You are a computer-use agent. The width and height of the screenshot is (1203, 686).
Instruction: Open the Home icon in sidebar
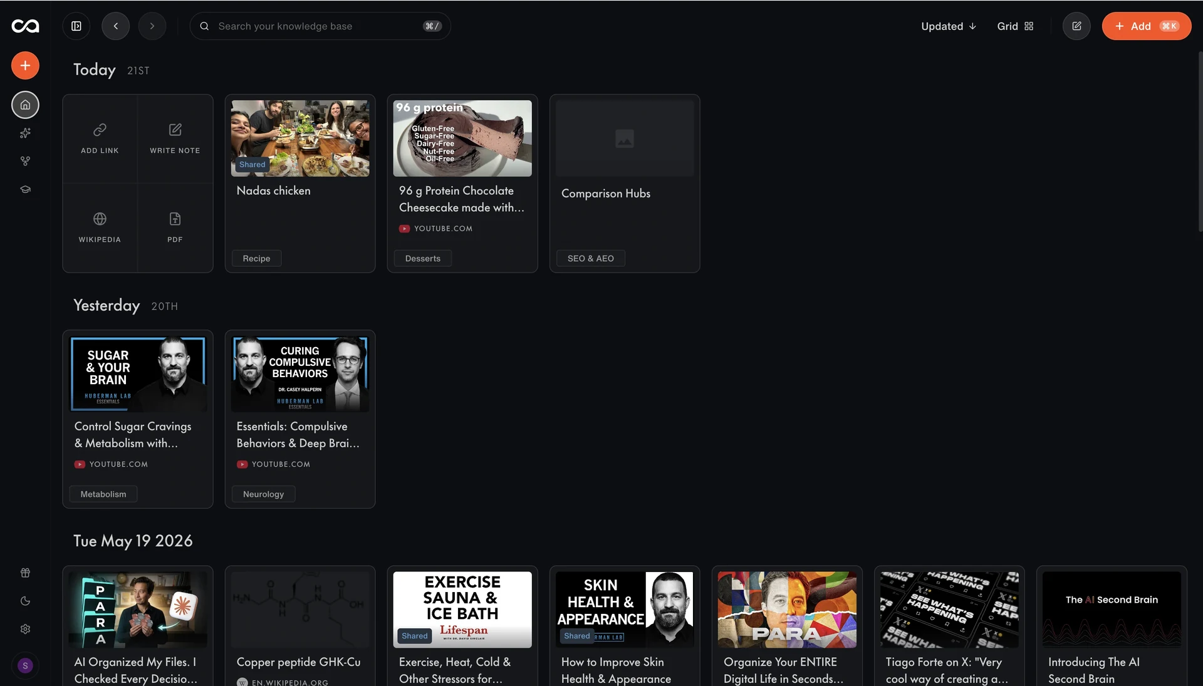[x=25, y=105]
